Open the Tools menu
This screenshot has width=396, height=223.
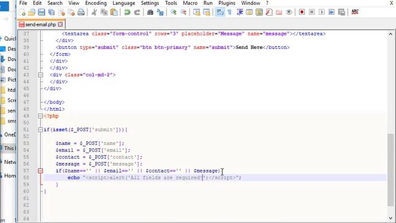coord(171,3)
